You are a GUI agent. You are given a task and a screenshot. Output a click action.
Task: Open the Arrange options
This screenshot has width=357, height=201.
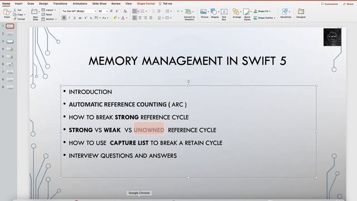coord(237,13)
